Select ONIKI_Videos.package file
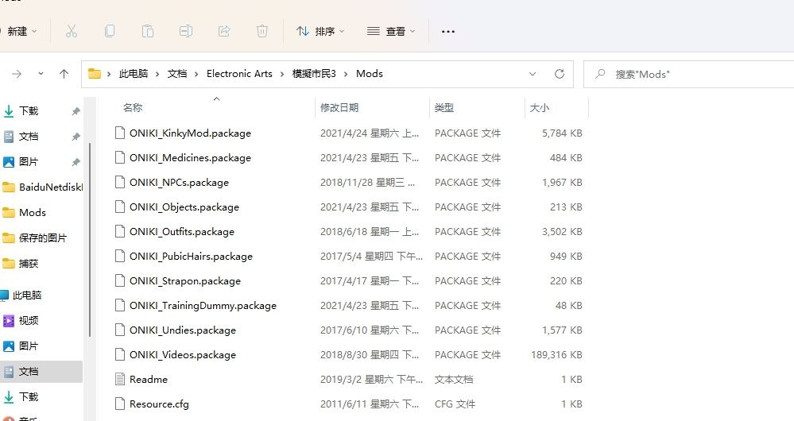The height and width of the screenshot is (421, 794). click(x=182, y=355)
